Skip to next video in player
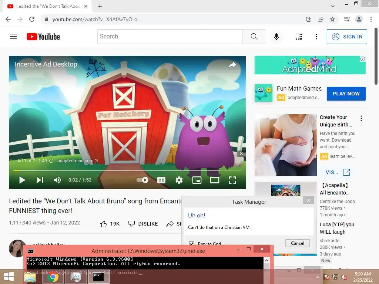The width and height of the screenshot is (379, 284). pos(40,180)
